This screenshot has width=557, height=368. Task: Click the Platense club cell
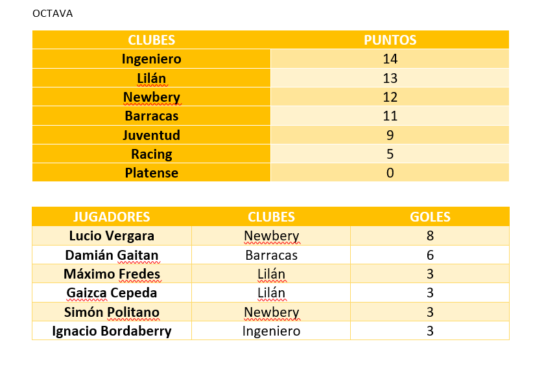pyautogui.click(x=151, y=173)
